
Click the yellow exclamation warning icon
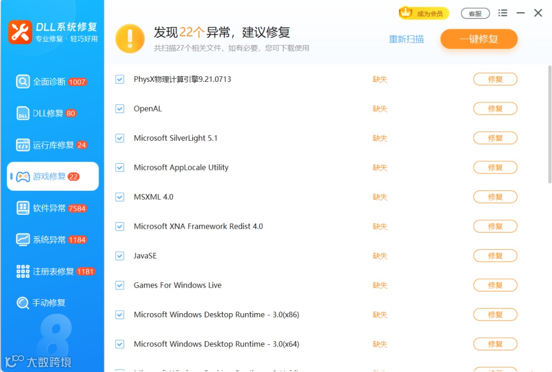tap(130, 38)
